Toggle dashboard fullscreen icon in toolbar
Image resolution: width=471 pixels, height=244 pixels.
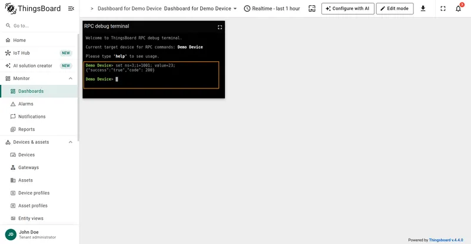click(443, 8)
